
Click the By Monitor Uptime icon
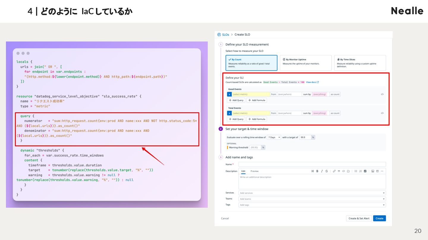(284, 60)
